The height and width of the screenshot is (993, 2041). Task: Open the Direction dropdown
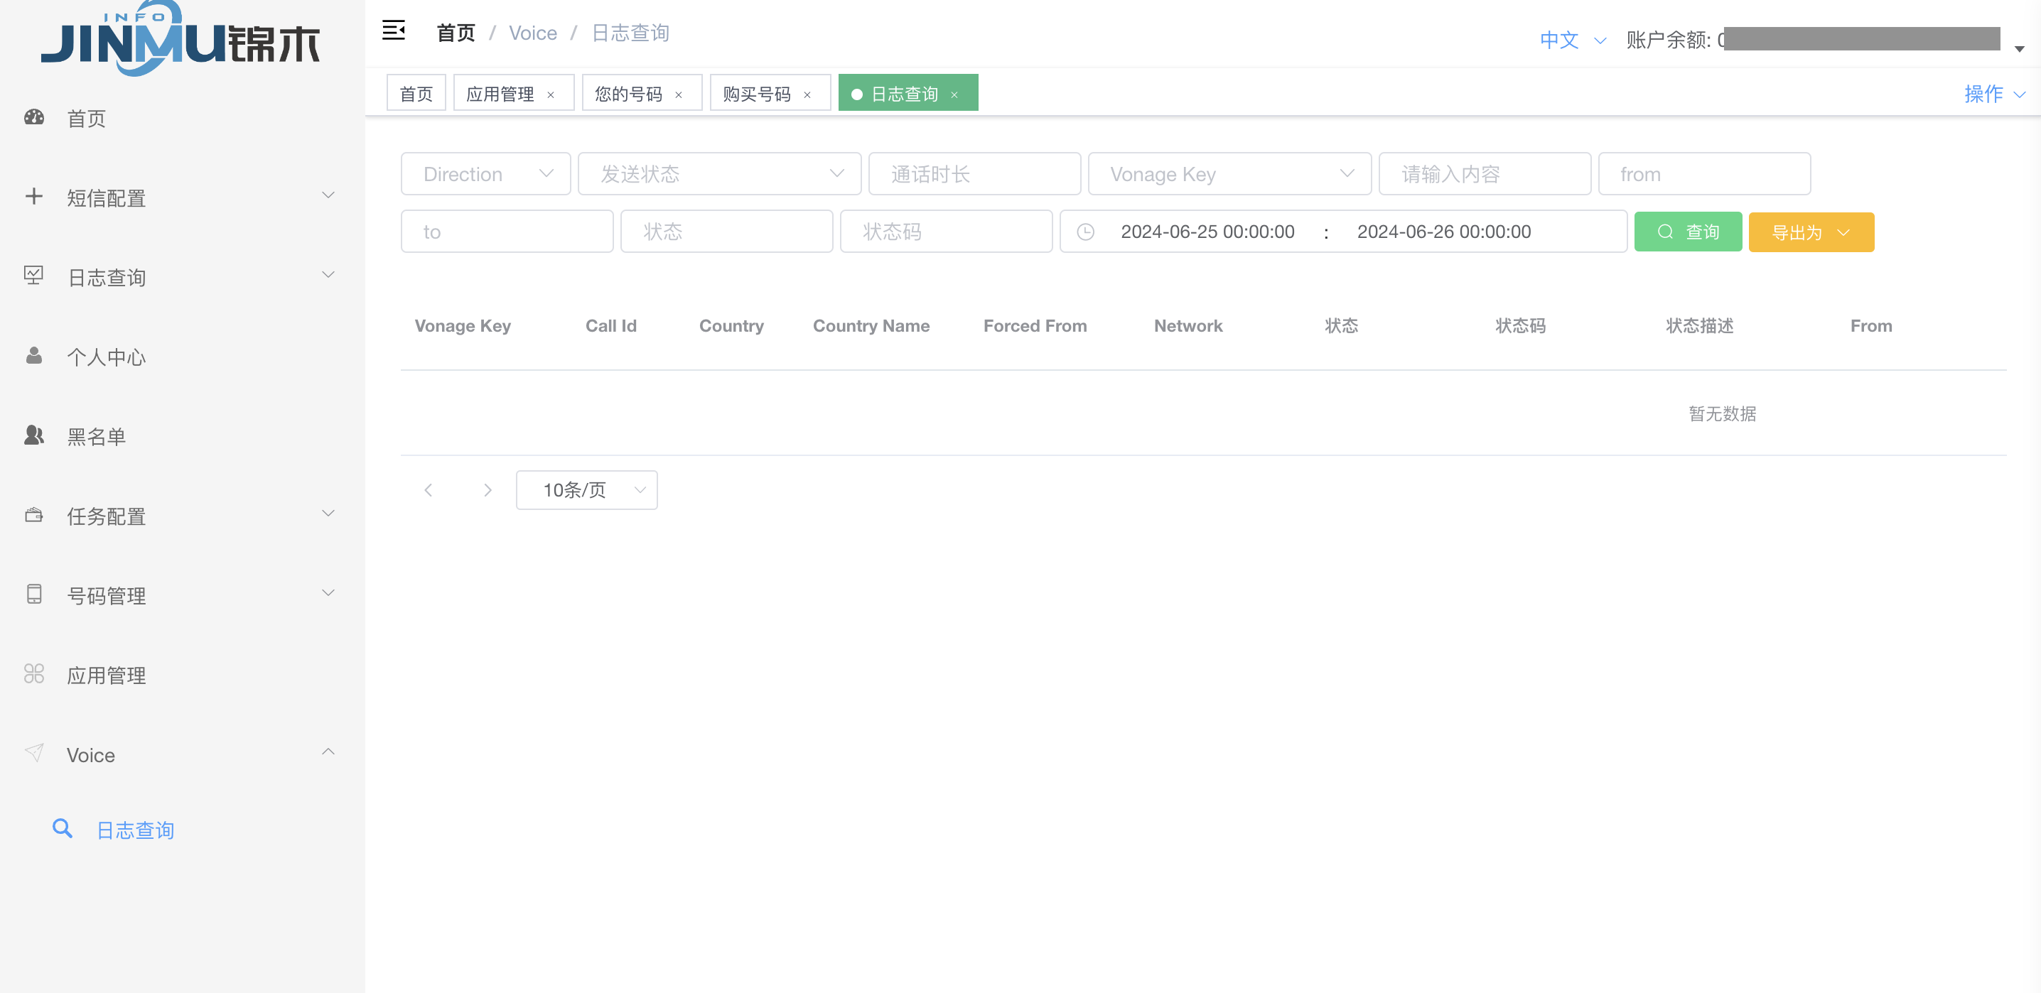click(485, 174)
